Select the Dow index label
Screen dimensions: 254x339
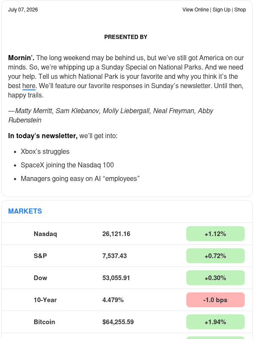click(40, 278)
